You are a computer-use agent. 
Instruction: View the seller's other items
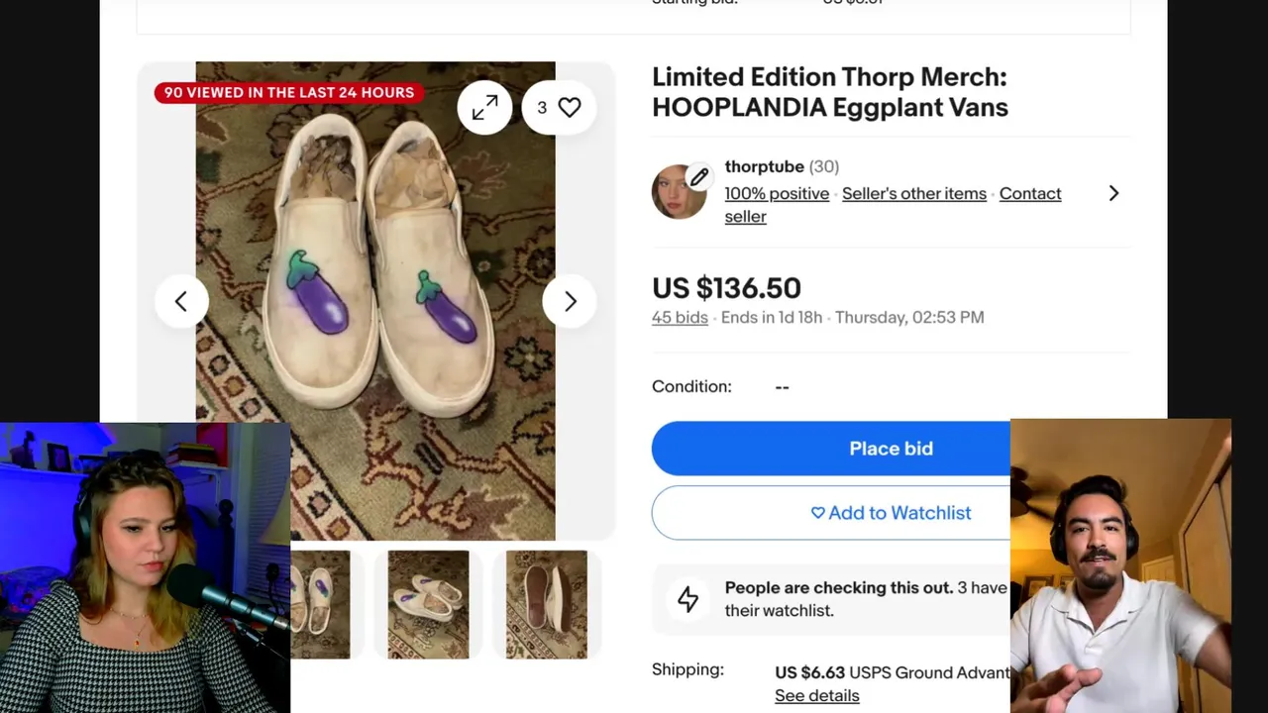913,193
